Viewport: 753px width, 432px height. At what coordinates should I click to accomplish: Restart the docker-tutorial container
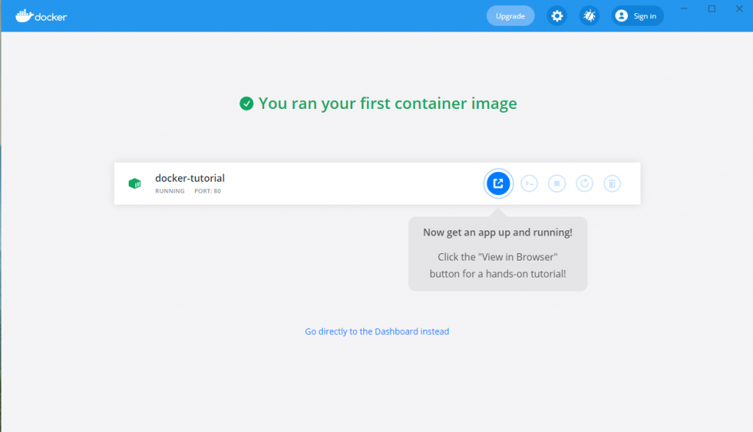tap(585, 183)
